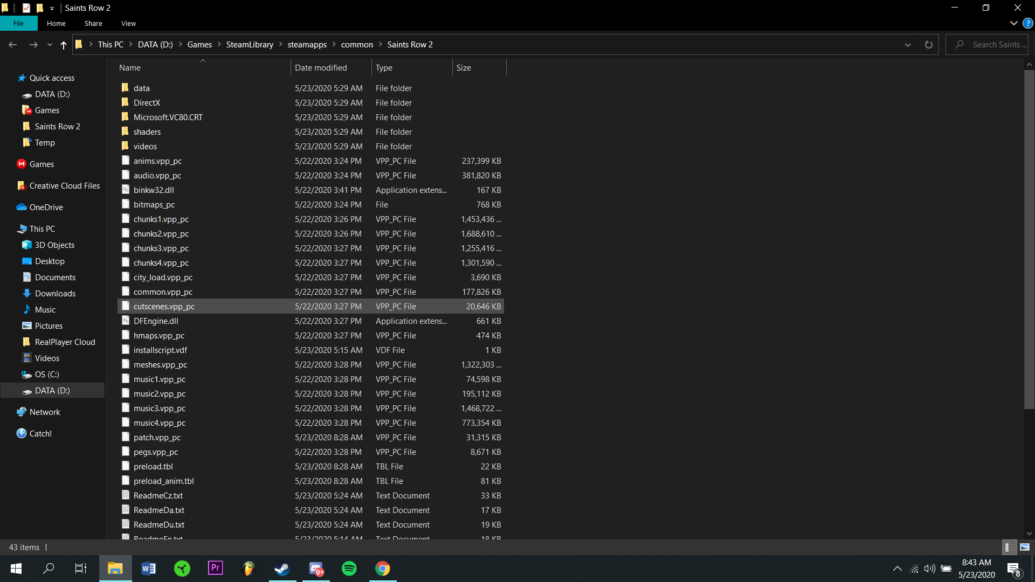Select OS (C:) drive in sidebar
The width and height of the screenshot is (1035, 582).
(x=47, y=375)
